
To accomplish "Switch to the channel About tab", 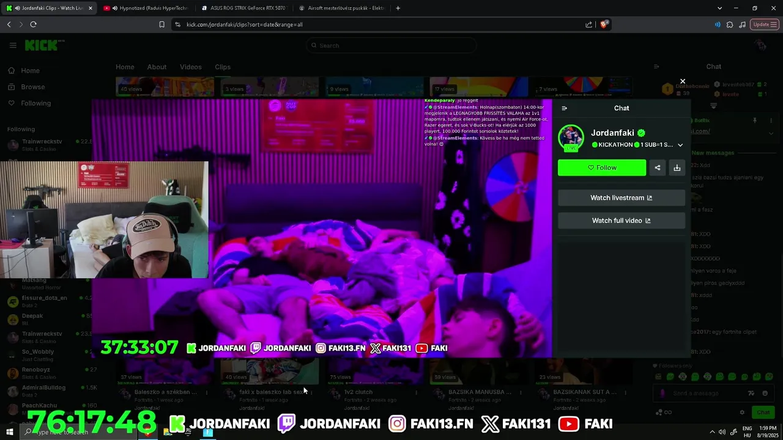I will tap(157, 67).
